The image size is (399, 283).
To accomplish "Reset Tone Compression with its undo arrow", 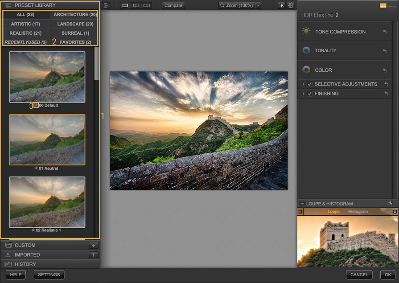I will pyautogui.click(x=385, y=32).
